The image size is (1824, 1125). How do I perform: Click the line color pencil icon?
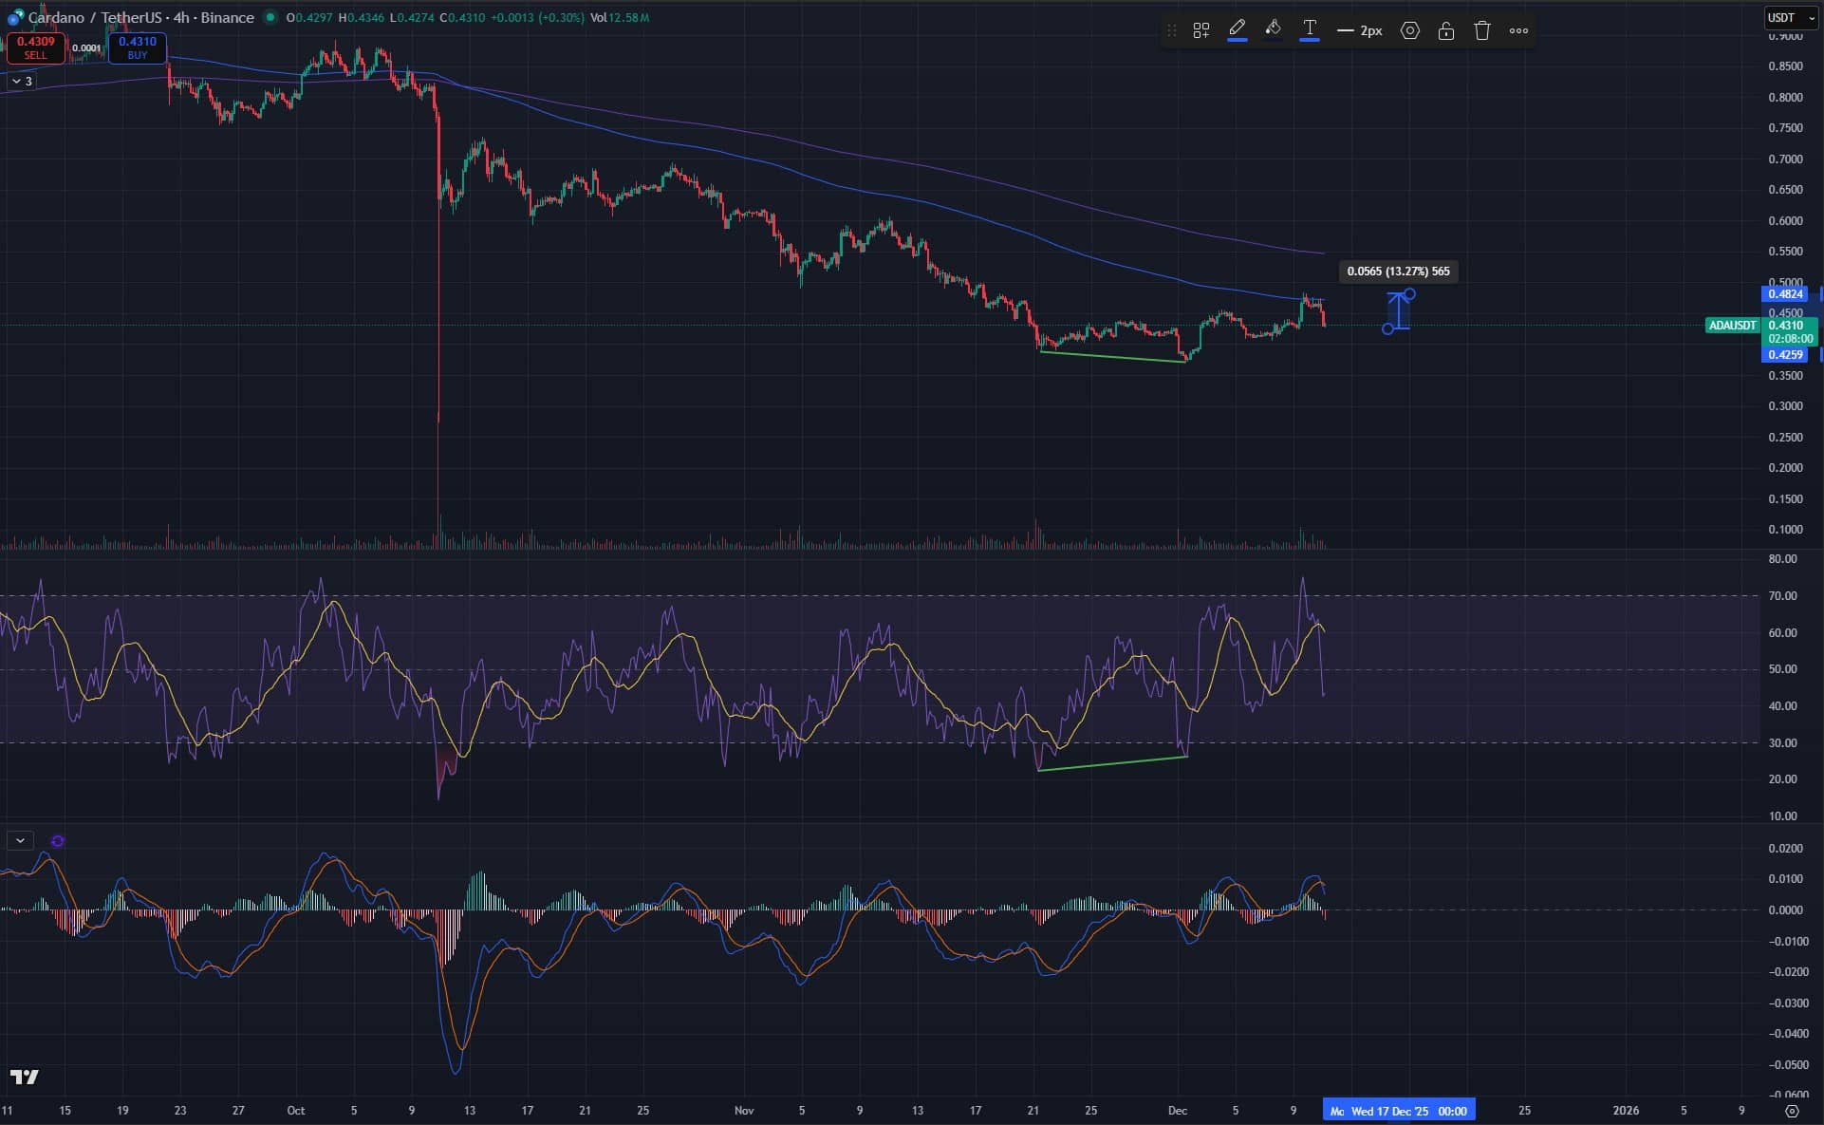(x=1237, y=29)
